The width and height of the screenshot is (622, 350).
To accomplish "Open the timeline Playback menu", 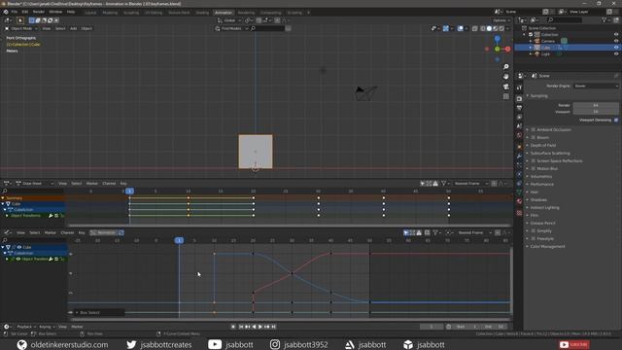I will pos(25,327).
